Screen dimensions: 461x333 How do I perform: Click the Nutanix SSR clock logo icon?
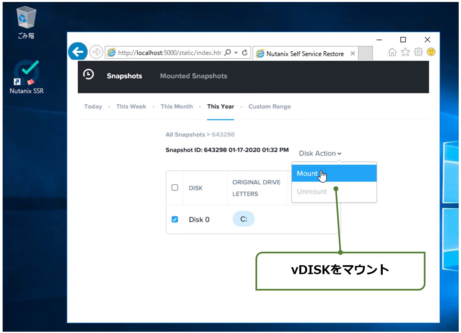click(x=88, y=75)
